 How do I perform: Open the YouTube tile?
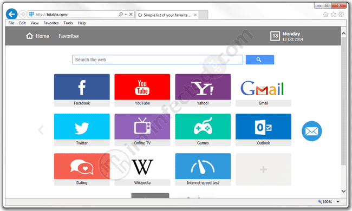tap(142, 90)
